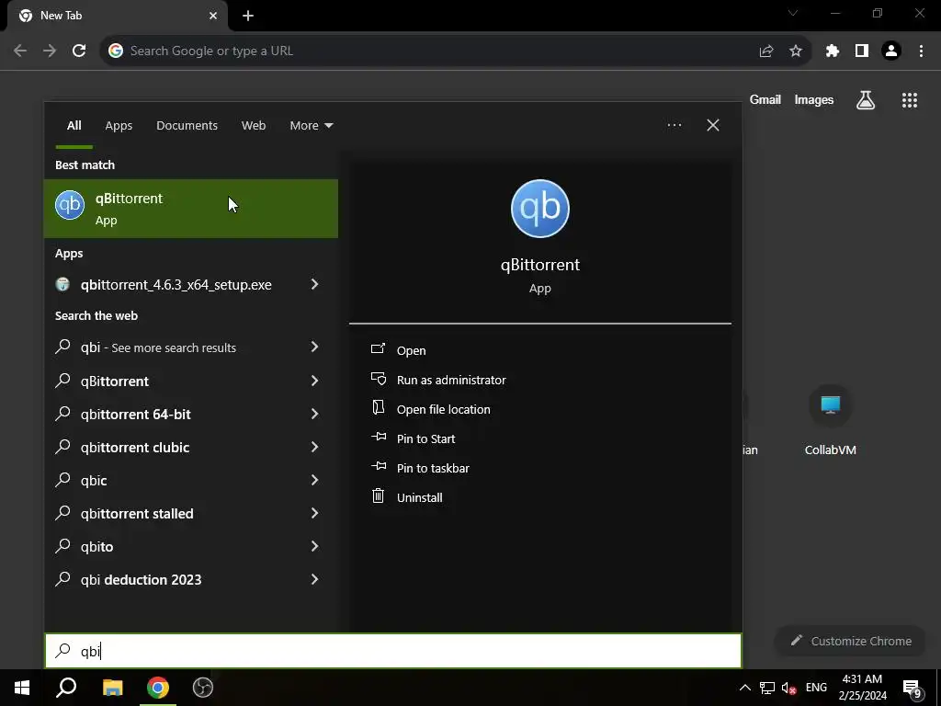Select the New Tab browser tab
Screen dimensions: 941x706
[118, 16]
